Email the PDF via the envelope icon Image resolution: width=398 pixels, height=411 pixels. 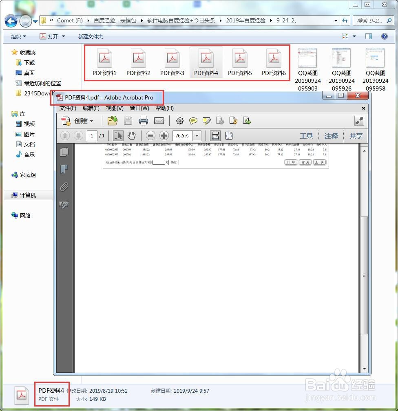(x=159, y=121)
